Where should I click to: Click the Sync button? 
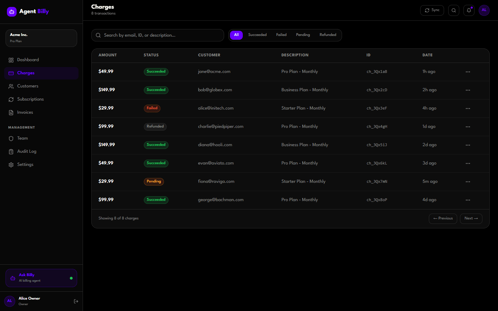pos(432,10)
